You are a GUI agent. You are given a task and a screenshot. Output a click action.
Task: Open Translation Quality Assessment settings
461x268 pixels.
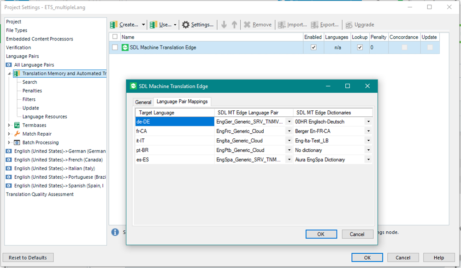pos(40,194)
